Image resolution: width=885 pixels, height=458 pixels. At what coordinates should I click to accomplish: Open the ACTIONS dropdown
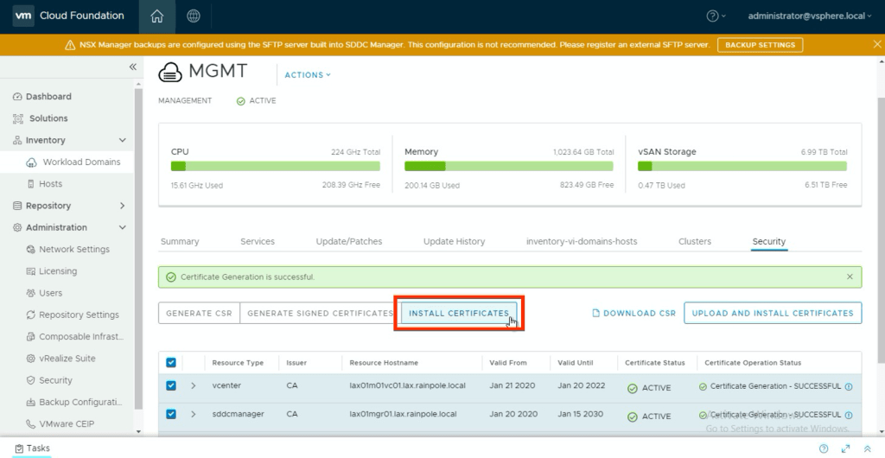[x=308, y=75]
